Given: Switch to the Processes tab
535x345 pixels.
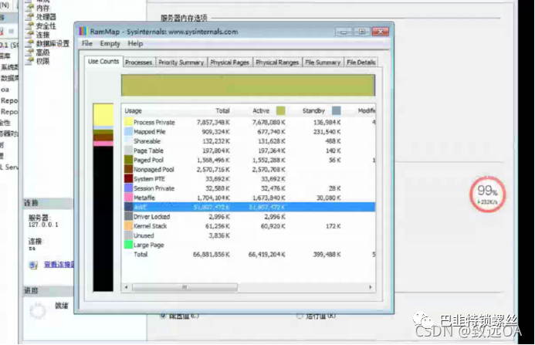Looking at the screenshot, I should tap(138, 63).
